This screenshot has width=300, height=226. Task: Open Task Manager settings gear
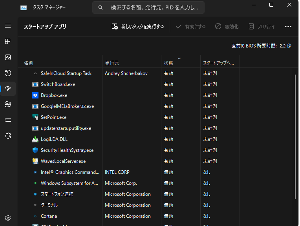click(8, 218)
